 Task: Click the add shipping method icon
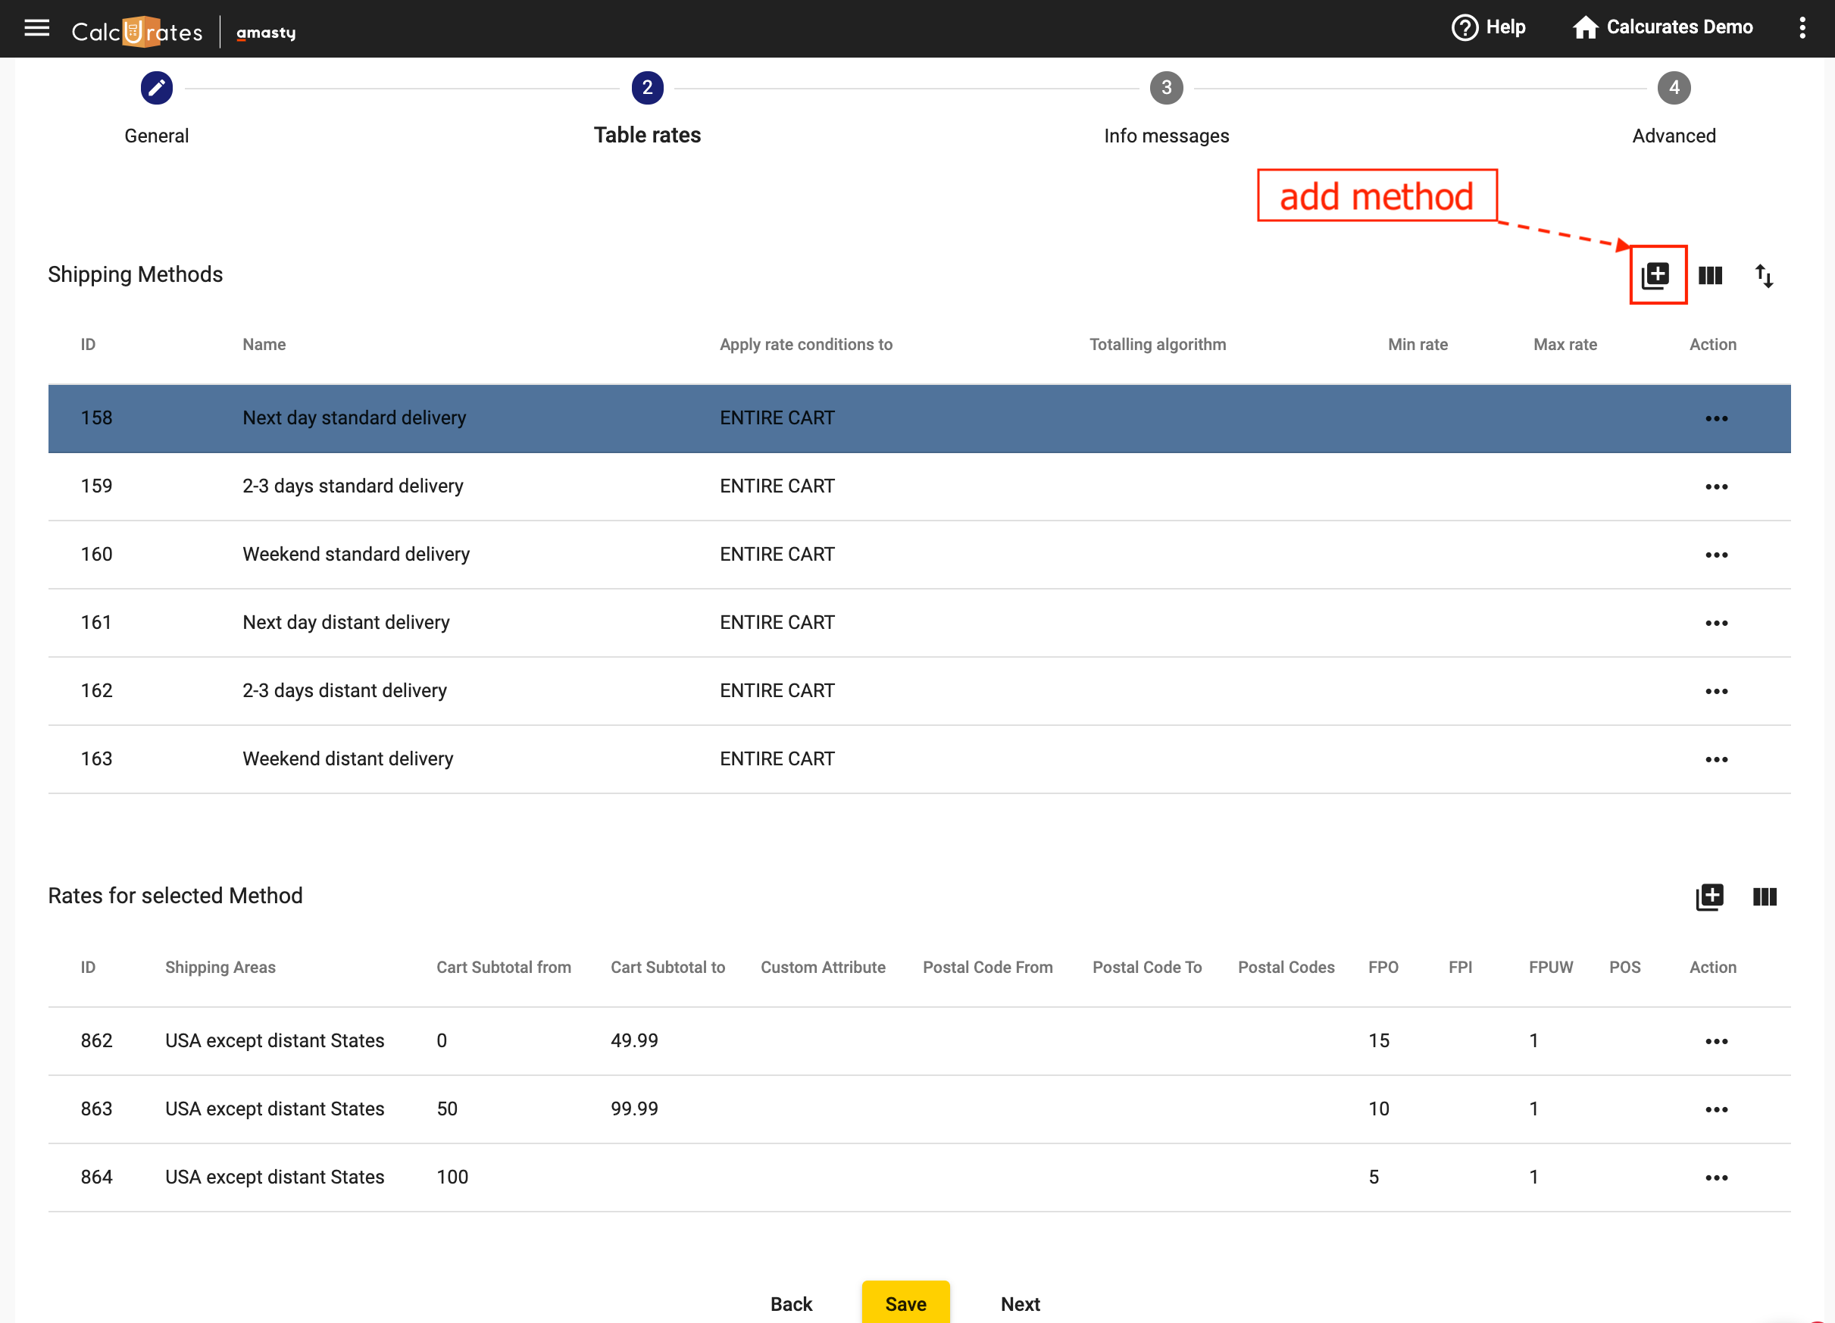point(1656,276)
